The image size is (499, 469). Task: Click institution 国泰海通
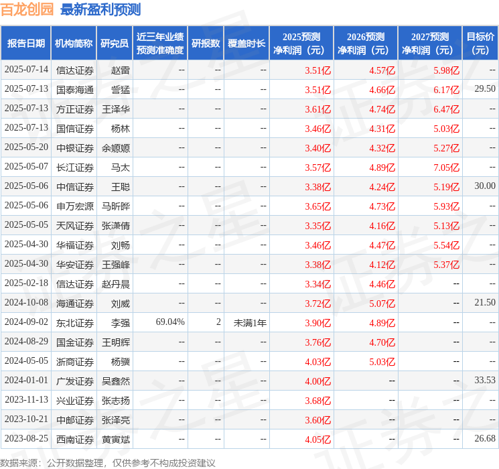click(75, 90)
